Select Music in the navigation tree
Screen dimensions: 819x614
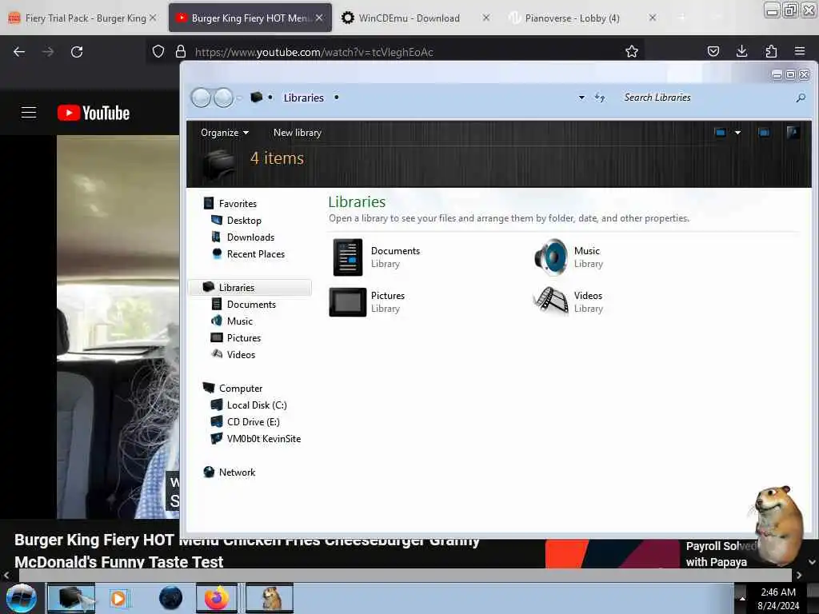coord(232,321)
